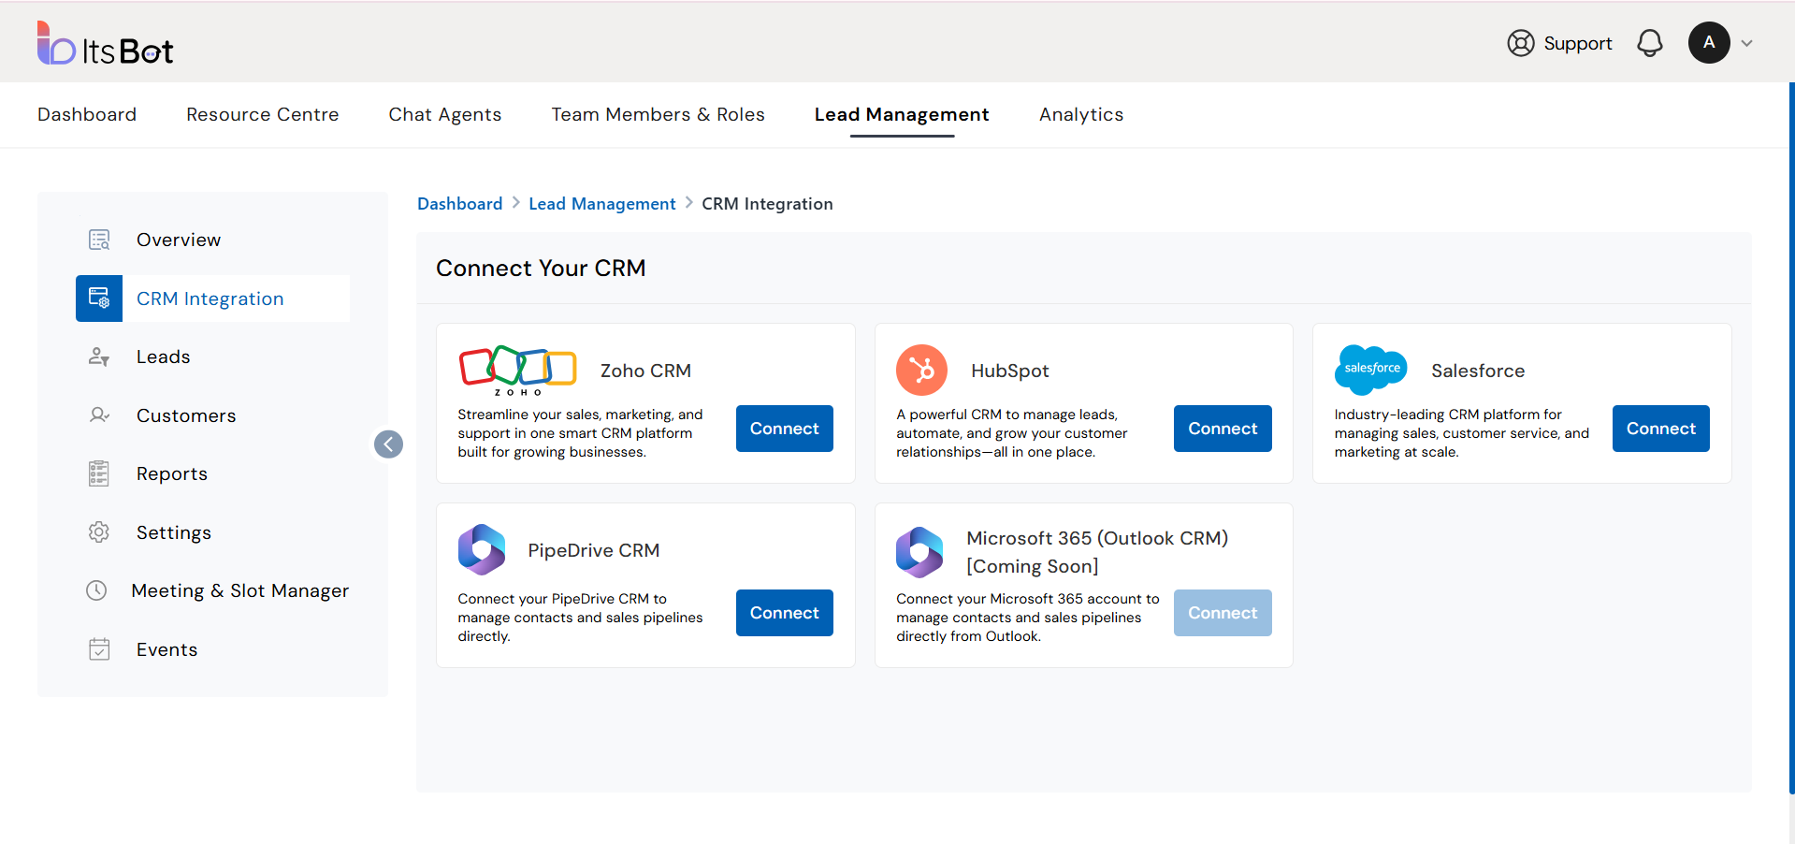
Task: Open the Chat Agents tab
Action: pyautogui.click(x=444, y=114)
